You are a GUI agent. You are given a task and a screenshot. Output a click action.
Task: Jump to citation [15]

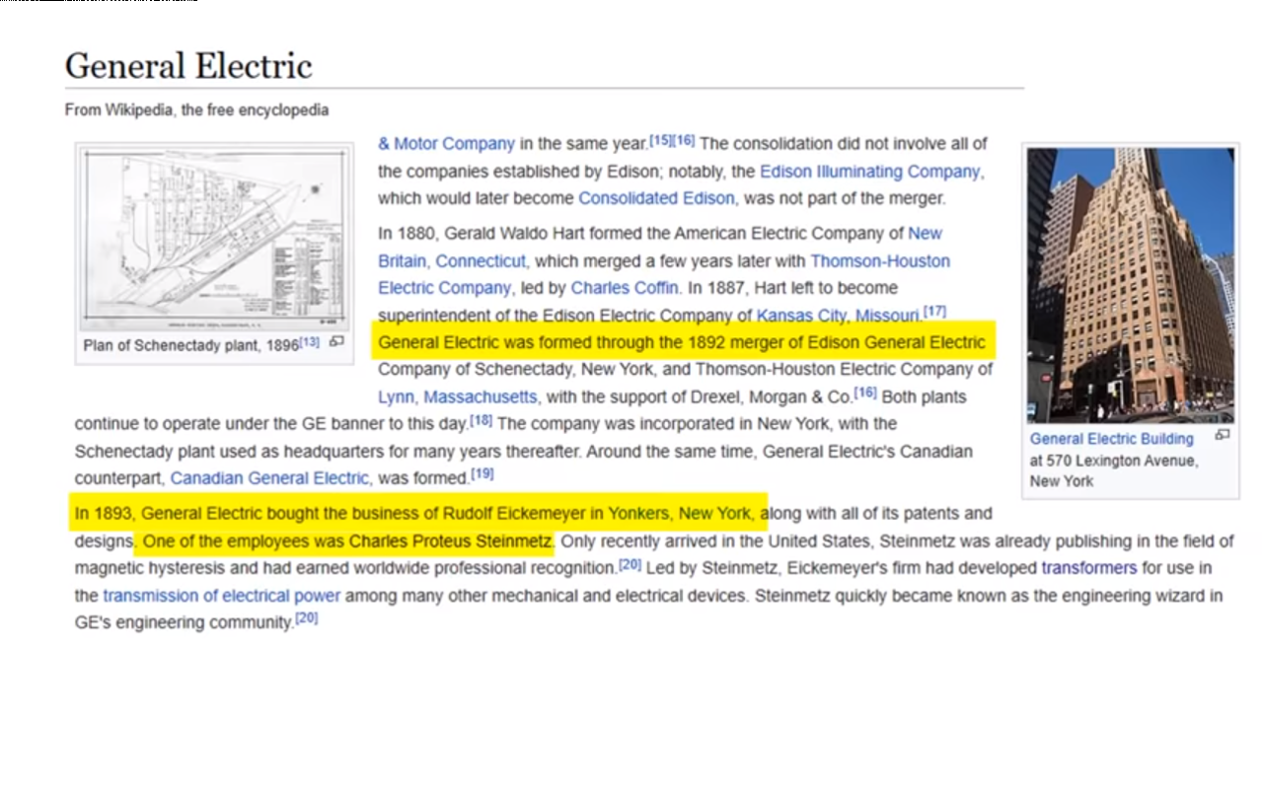[x=660, y=140]
